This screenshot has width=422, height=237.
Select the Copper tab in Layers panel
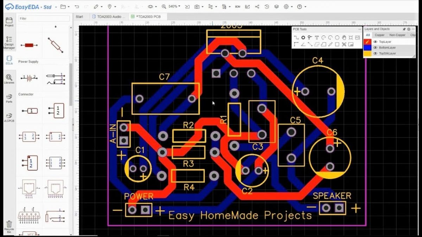380,35
